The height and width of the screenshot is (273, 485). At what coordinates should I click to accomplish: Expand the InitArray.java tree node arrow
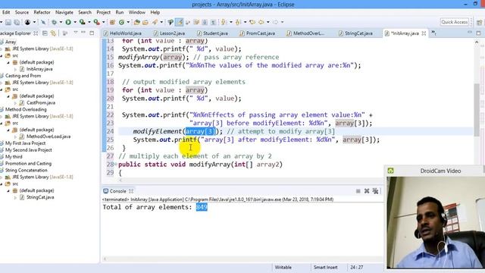pos(15,69)
